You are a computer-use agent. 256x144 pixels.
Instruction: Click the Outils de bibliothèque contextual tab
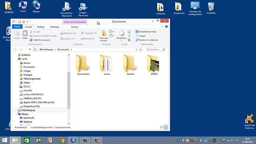click(x=75, y=22)
